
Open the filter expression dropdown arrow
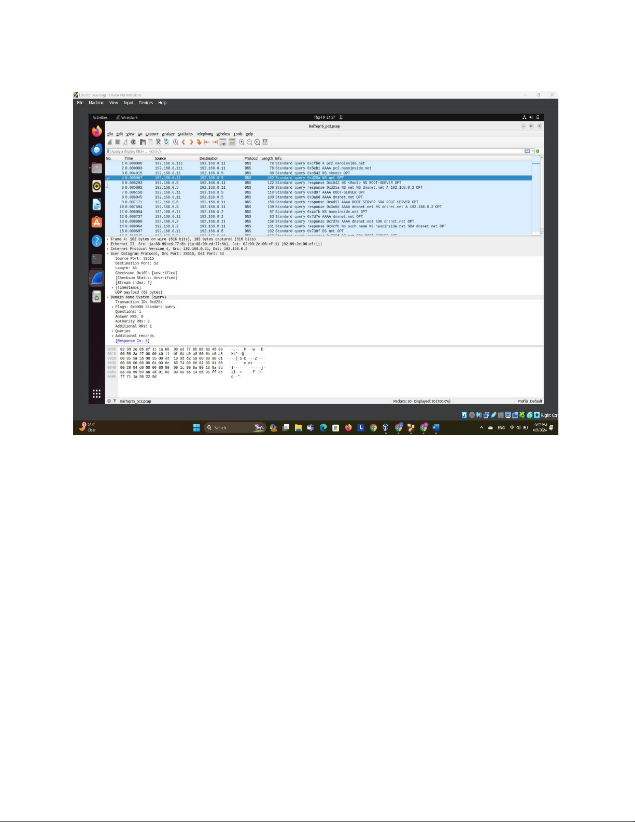[x=533, y=151]
